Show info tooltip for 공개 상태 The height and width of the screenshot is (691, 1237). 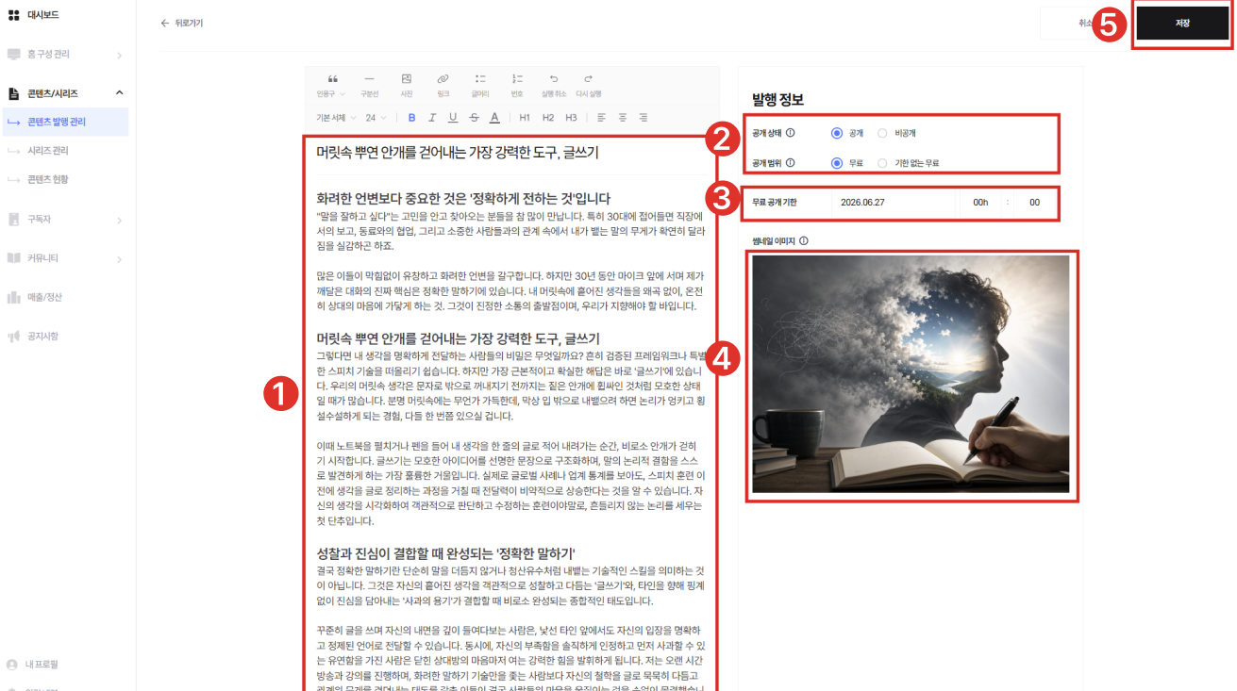(791, 134)
